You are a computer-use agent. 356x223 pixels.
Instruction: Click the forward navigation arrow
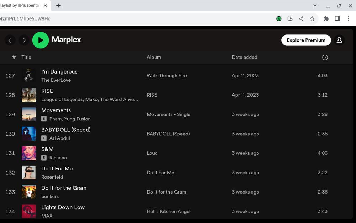click(24, 40)
